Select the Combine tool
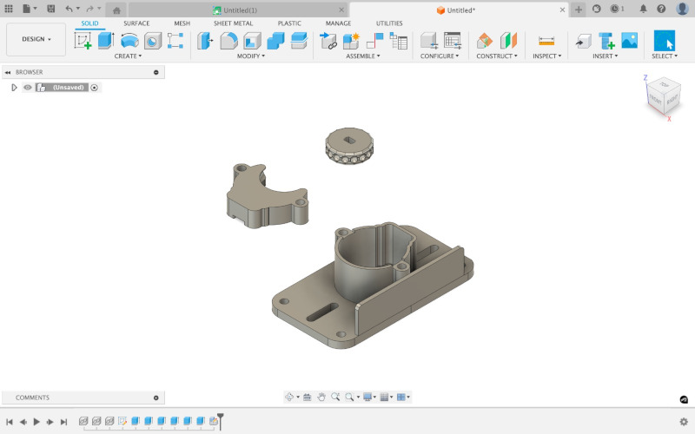695x434 pixels. (x=275, y=41)
